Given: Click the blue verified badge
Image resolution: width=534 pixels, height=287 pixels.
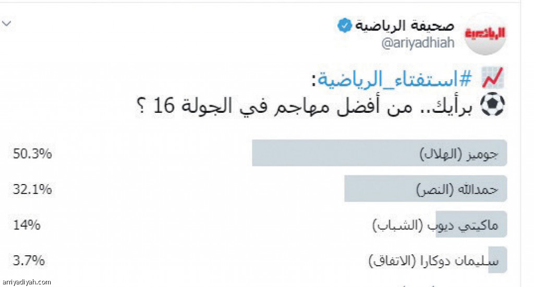Looking at the screenshot, I should click(x=344, y=26).
